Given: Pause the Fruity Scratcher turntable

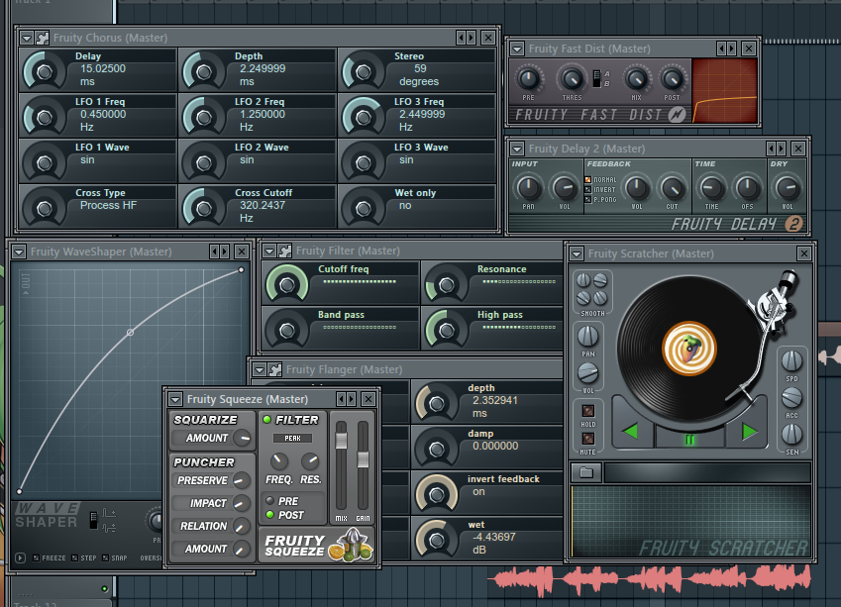Looking at the screenshot, I should [689, 440].
